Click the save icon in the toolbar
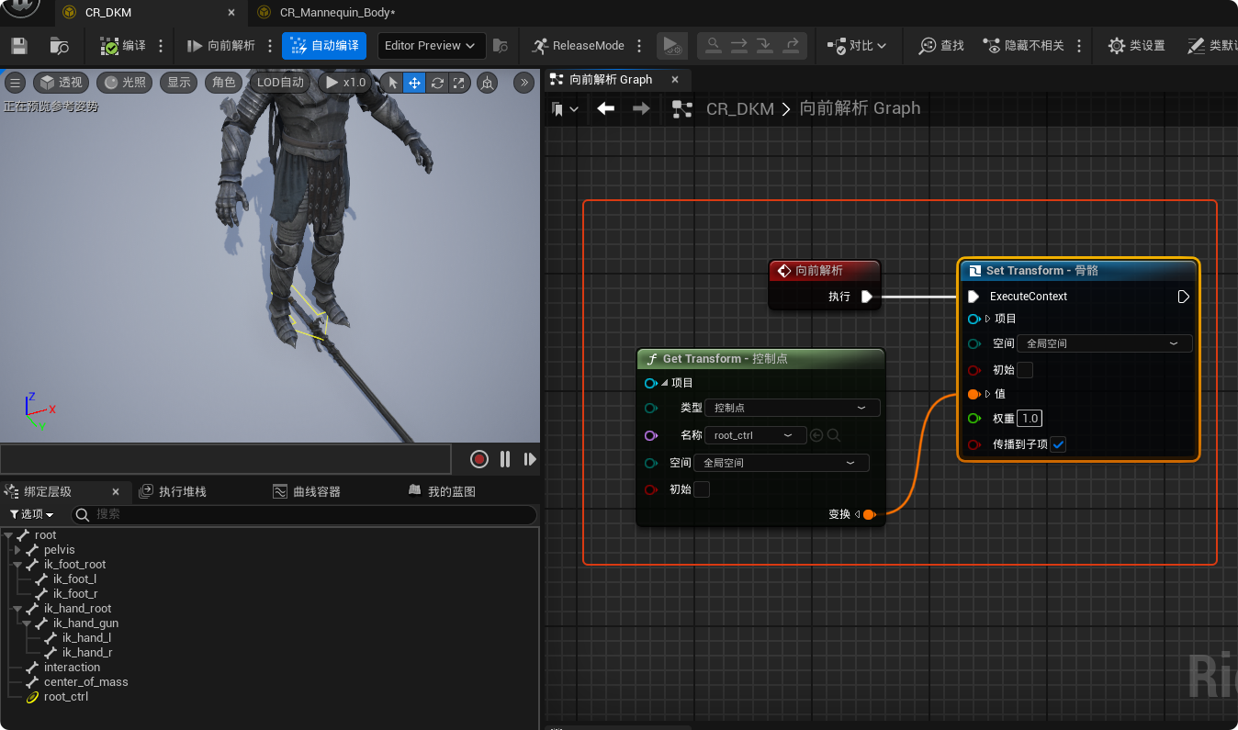This screenshot has height=730, width=1238. click(19, 46)
